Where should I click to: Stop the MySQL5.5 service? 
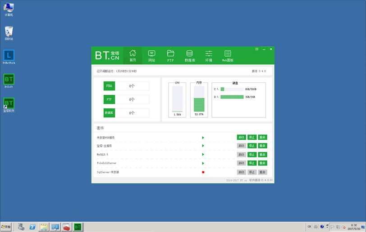click(x=252, y=155)
